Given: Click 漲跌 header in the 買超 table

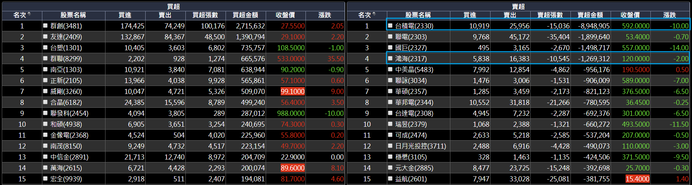Looking at the screenshot, I should tap(325, 15).
